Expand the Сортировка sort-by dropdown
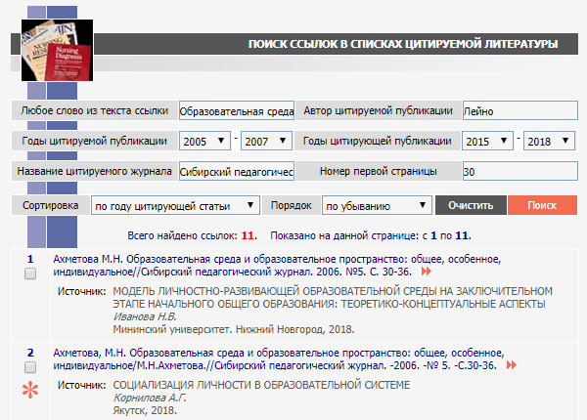This screenshot has width=587, height=420. pos(174,206)
